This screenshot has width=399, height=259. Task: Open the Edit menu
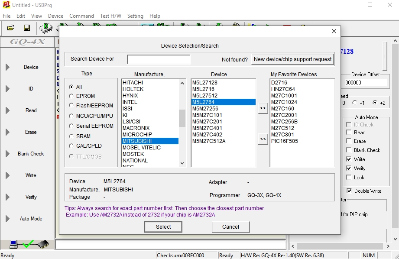(21, 16)
